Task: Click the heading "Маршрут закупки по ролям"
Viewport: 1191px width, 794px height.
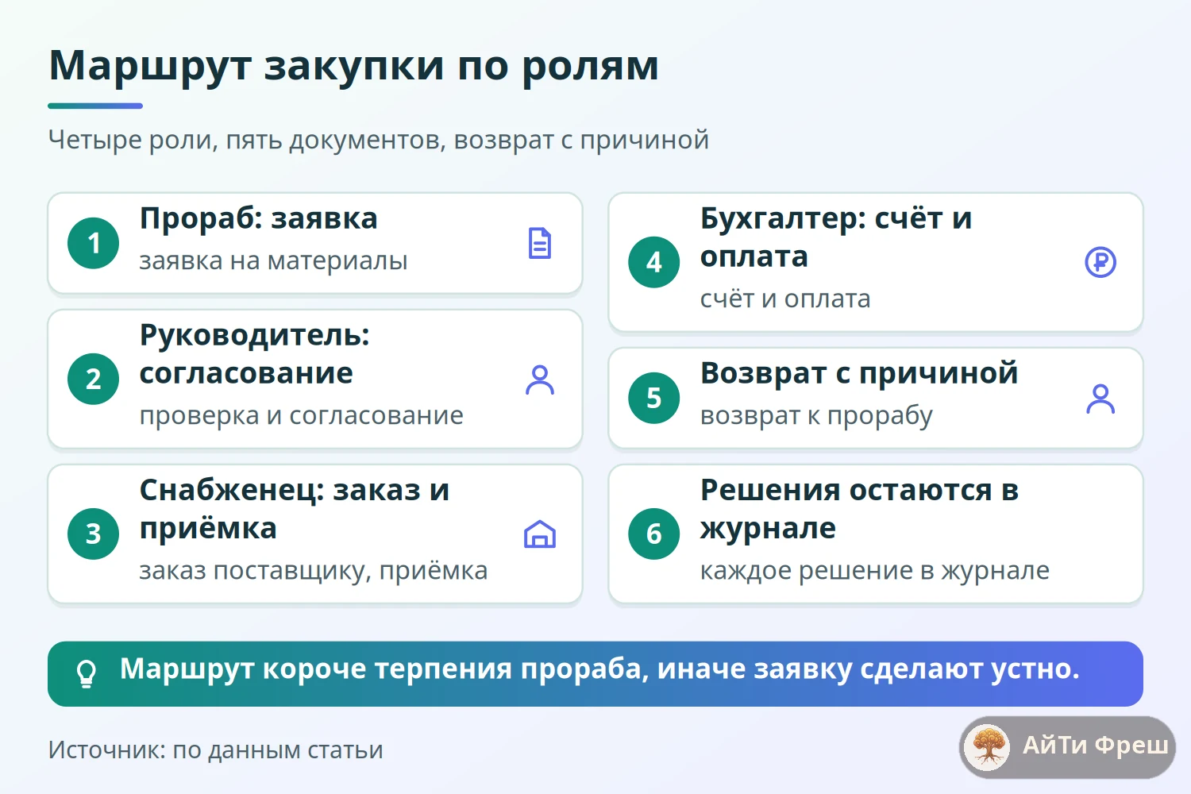Action: click(x=354, y=65)
